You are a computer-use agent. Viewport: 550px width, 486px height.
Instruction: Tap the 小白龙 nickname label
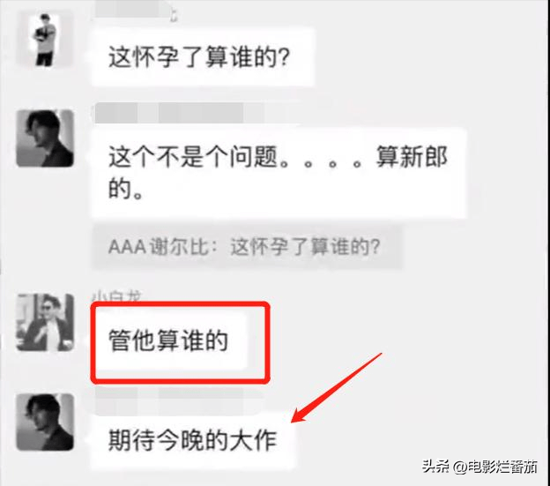[117, 296]
